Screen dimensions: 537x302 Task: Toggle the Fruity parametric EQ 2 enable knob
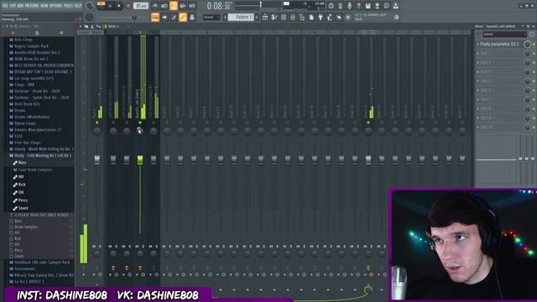point(528,44)
